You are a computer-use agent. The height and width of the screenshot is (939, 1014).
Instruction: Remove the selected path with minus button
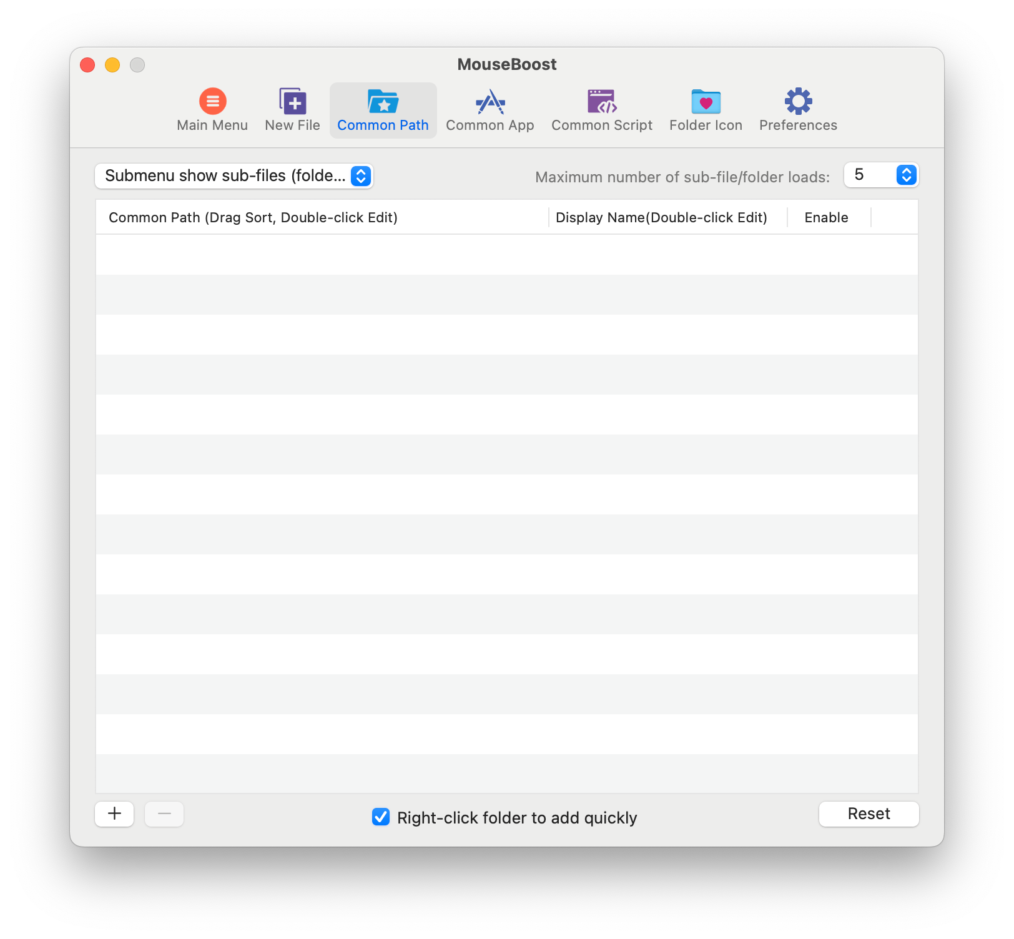(164, 814)
